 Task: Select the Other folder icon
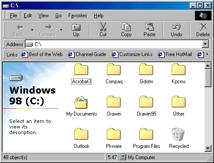[x=179, y=102]
